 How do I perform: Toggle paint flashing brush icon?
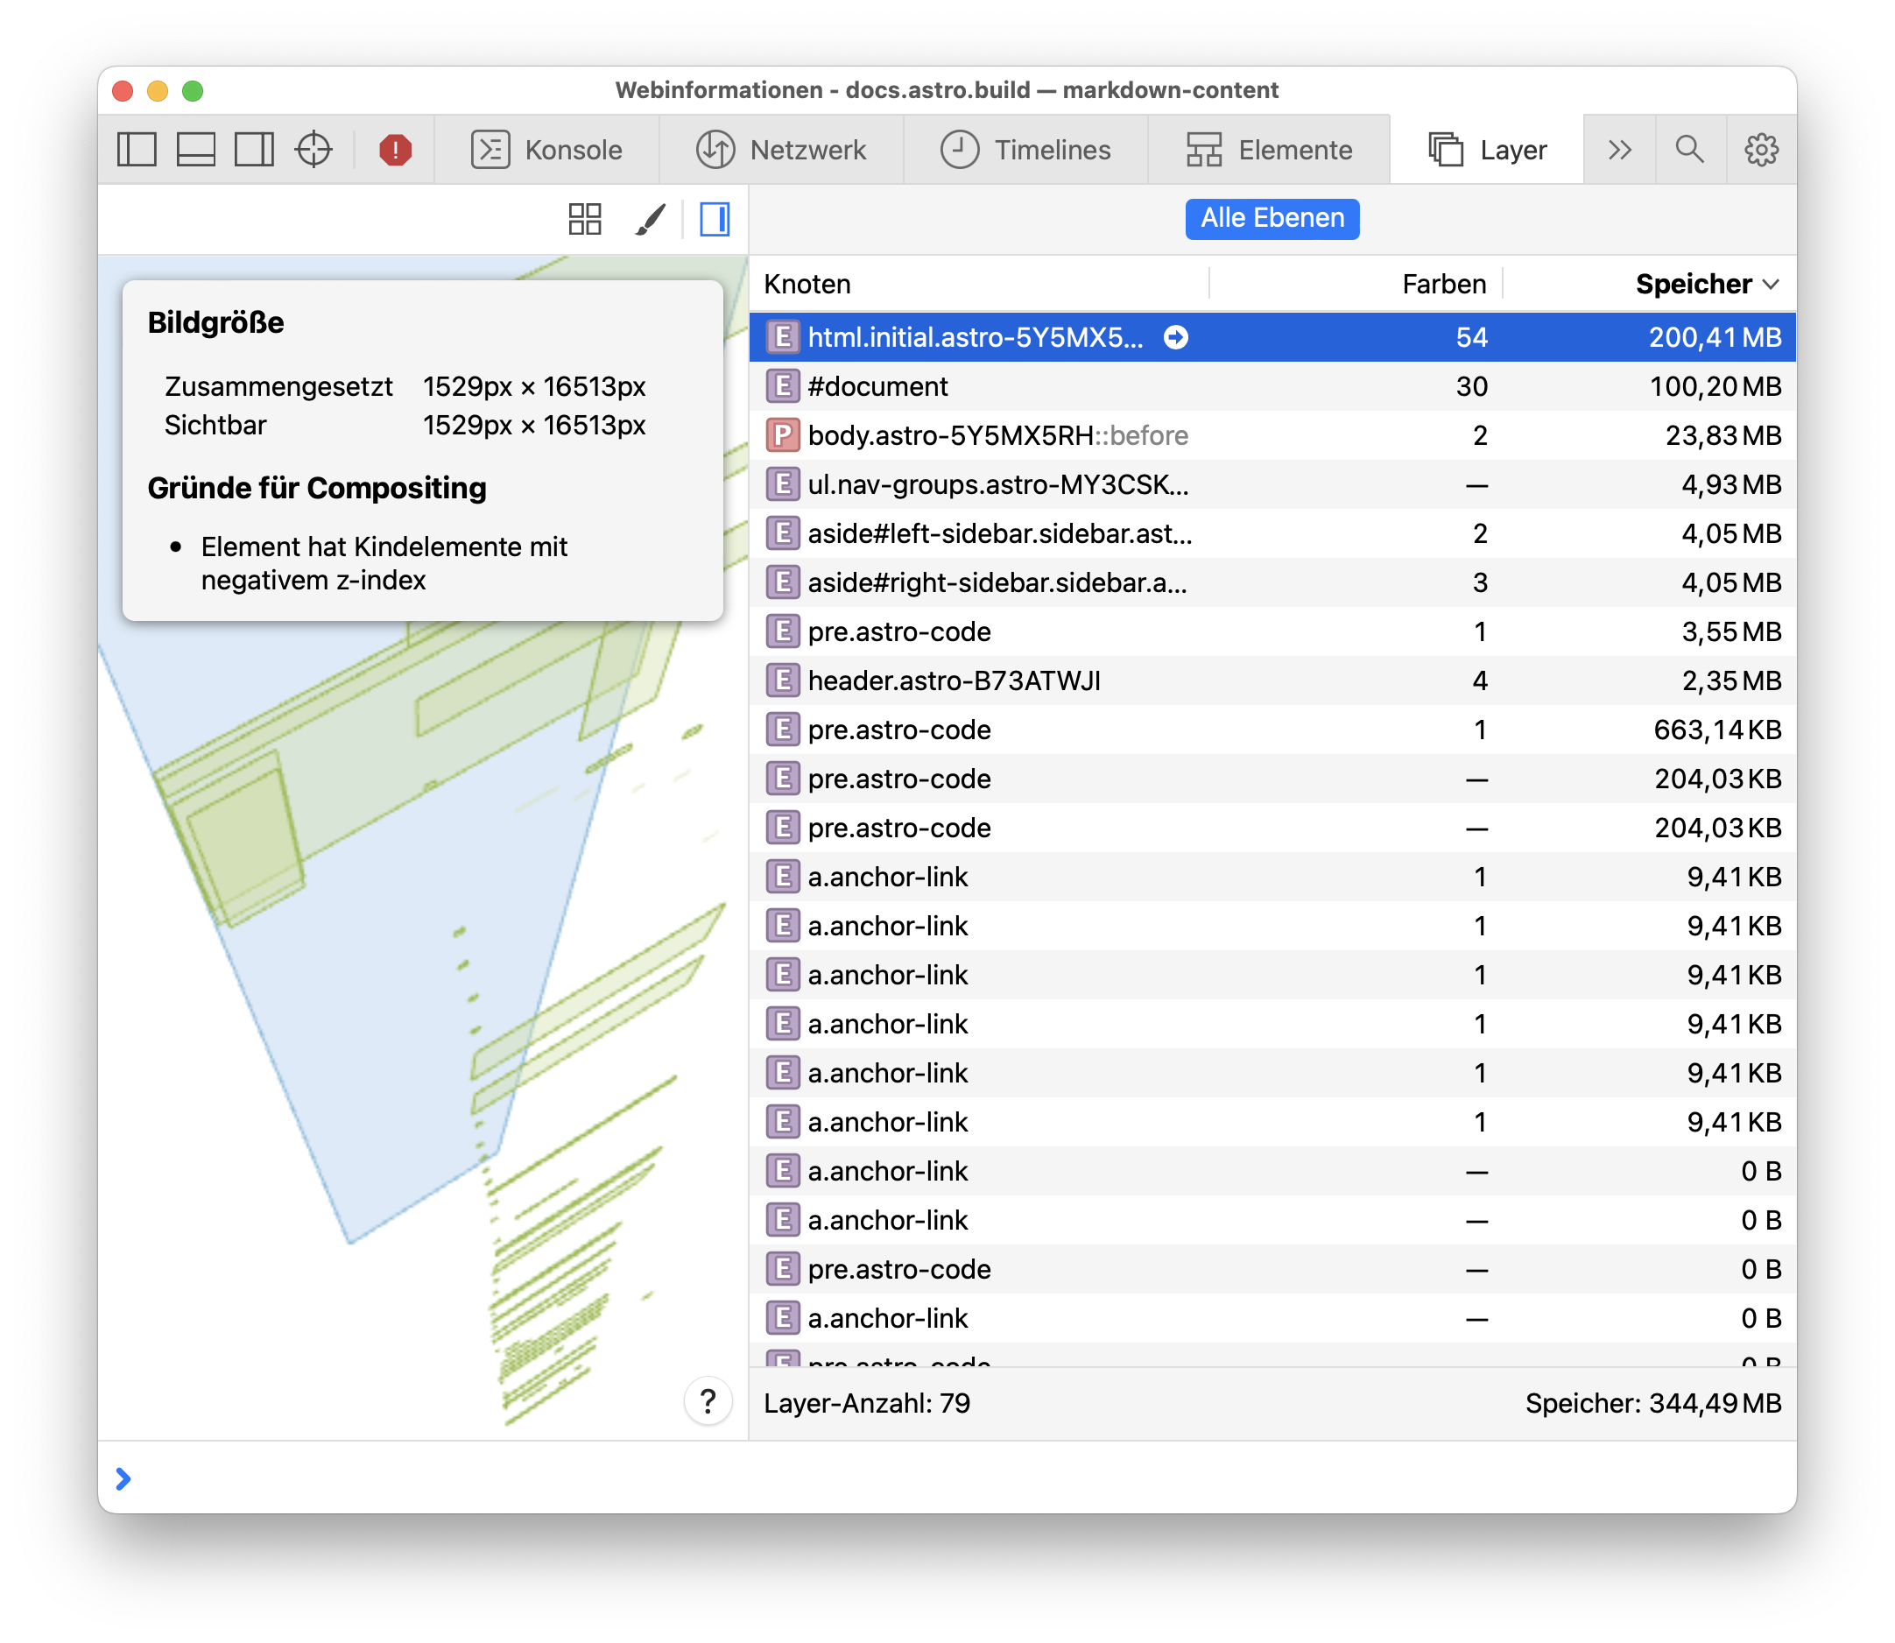650,219
